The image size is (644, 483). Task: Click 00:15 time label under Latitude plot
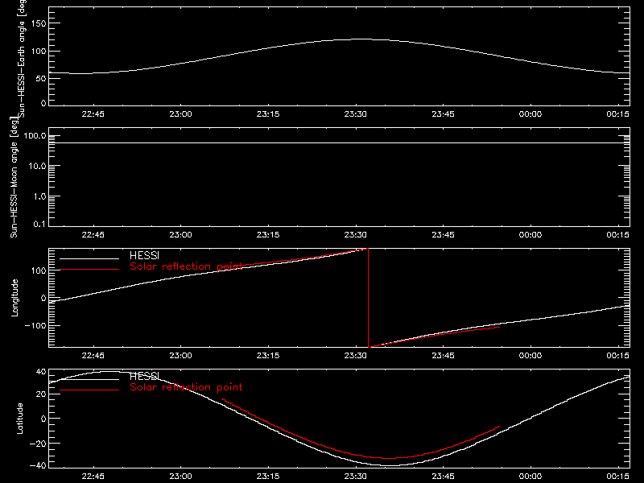tap(617, 476)
